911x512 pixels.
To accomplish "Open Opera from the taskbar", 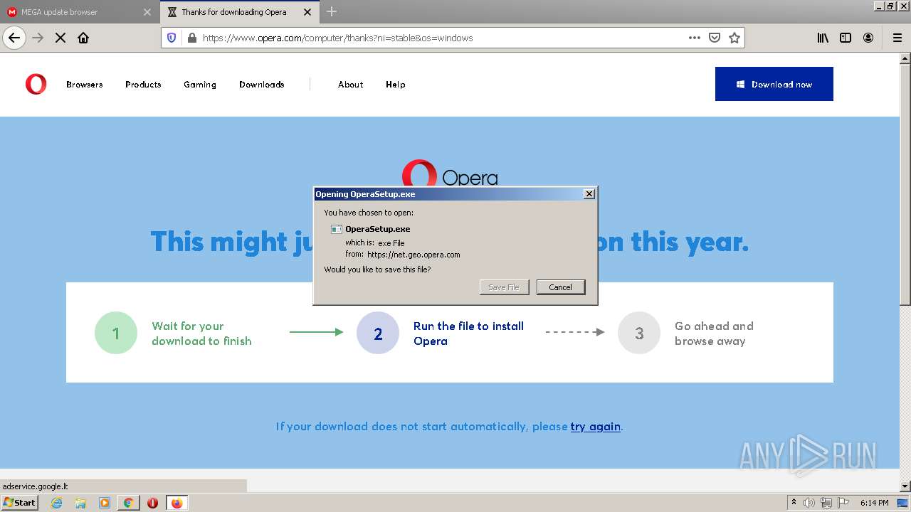I will [x=152, y=503].
